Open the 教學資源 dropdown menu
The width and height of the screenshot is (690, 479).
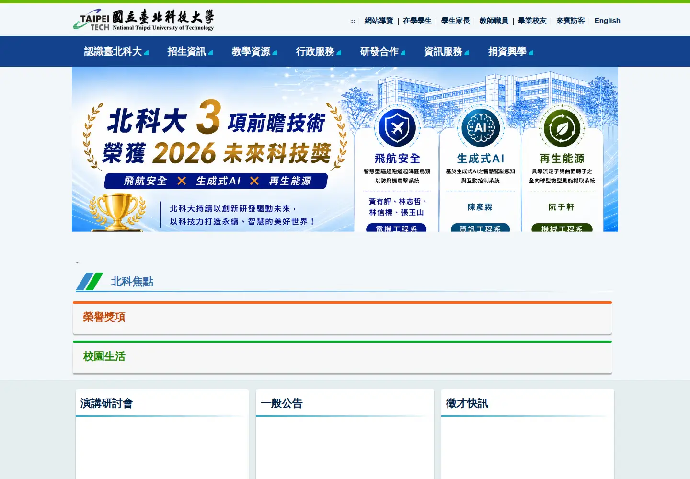click(x=254, y=51)
